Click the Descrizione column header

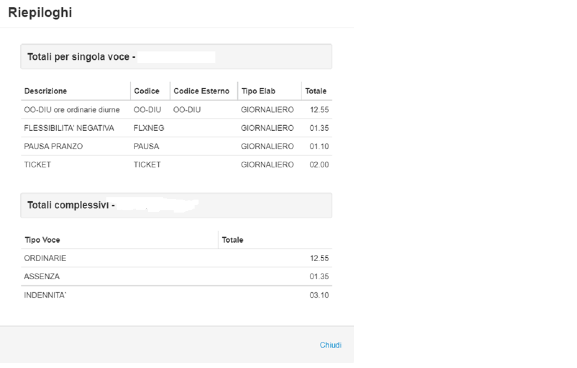point(45,91)
